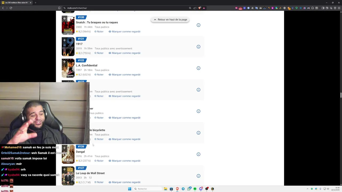Screen dimensions: 342x192
Task: Open Le Loup de Wall Street title link
Action: coord(90,173)
